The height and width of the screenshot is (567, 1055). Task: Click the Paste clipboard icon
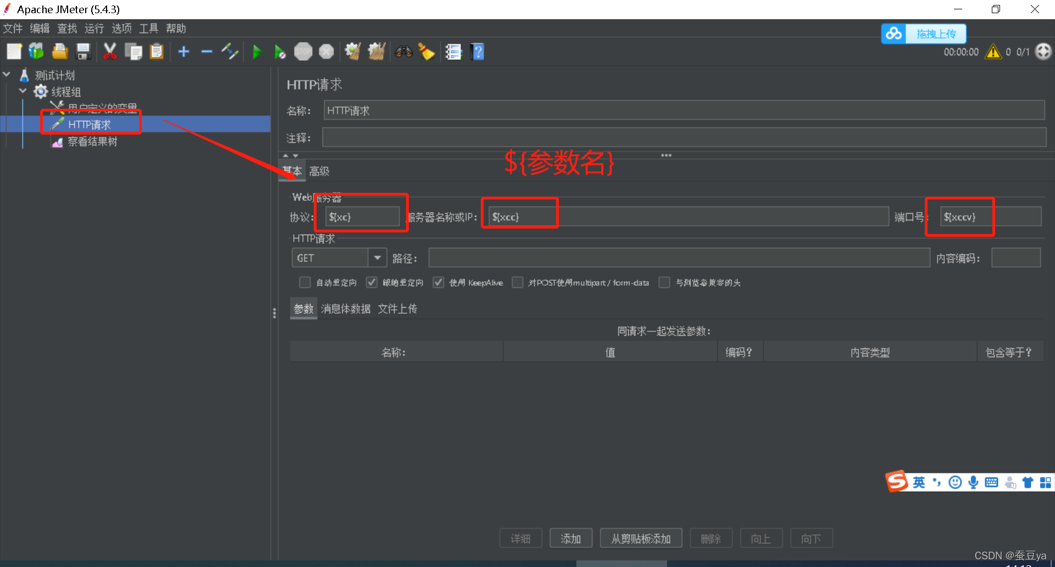pyautogui.click(x=157, y=52)
